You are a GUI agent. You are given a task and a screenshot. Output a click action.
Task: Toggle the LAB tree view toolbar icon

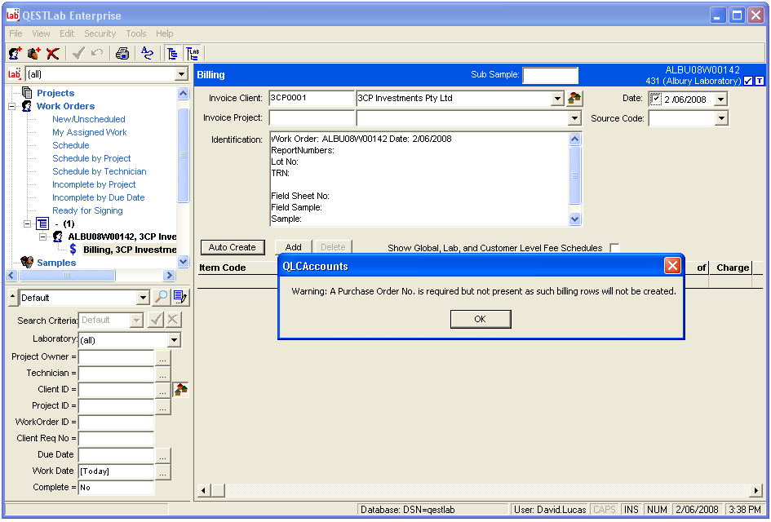193,54
